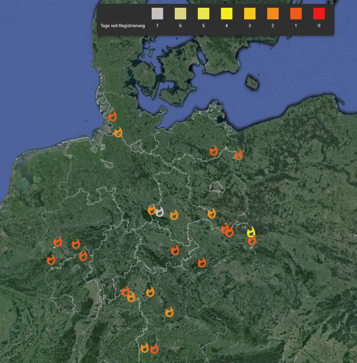Open the northernmost fire marker on the North Sea coast
The width and height of the screenshot is (357, 363).
113,116
